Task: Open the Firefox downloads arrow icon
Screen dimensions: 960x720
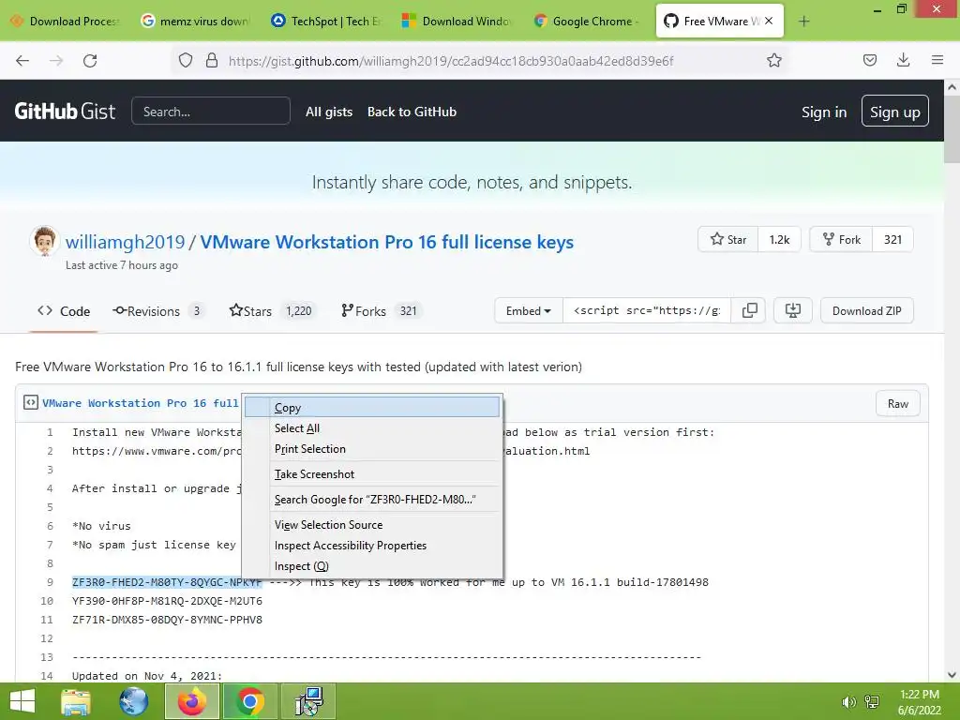Action: [x=903, y=60]
